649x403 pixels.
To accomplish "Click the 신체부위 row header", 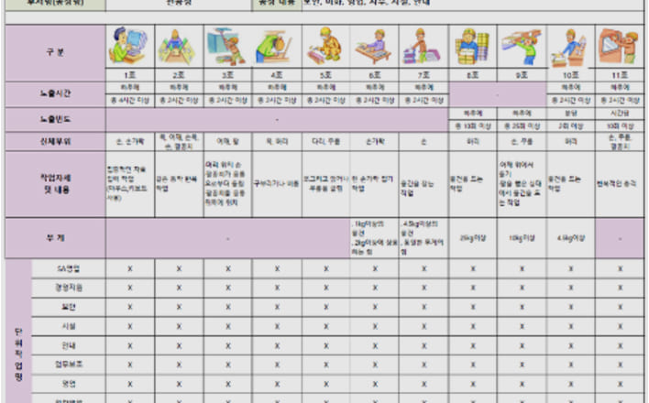I will coord(55,142).
